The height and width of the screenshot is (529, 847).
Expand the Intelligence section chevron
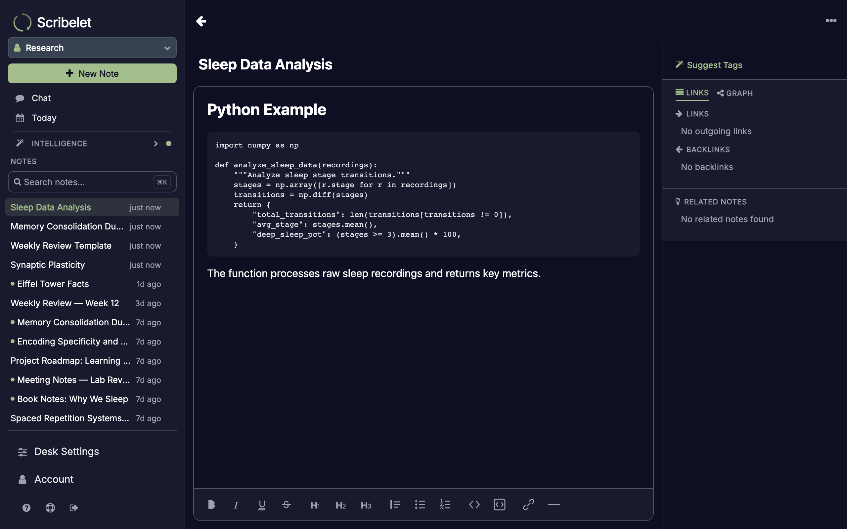point(156,143)
